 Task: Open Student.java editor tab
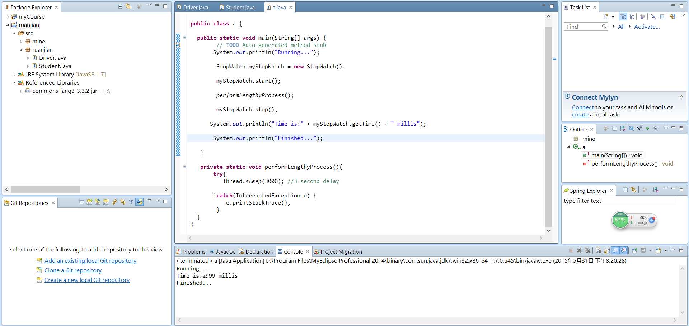(x=237, y=7)
